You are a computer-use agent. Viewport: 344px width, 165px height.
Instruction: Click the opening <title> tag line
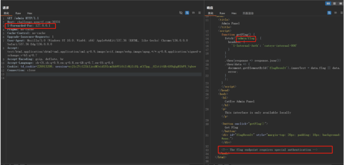[224, 20]
